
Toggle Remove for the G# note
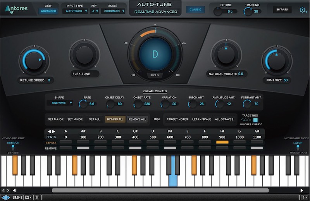coord(257,148)
